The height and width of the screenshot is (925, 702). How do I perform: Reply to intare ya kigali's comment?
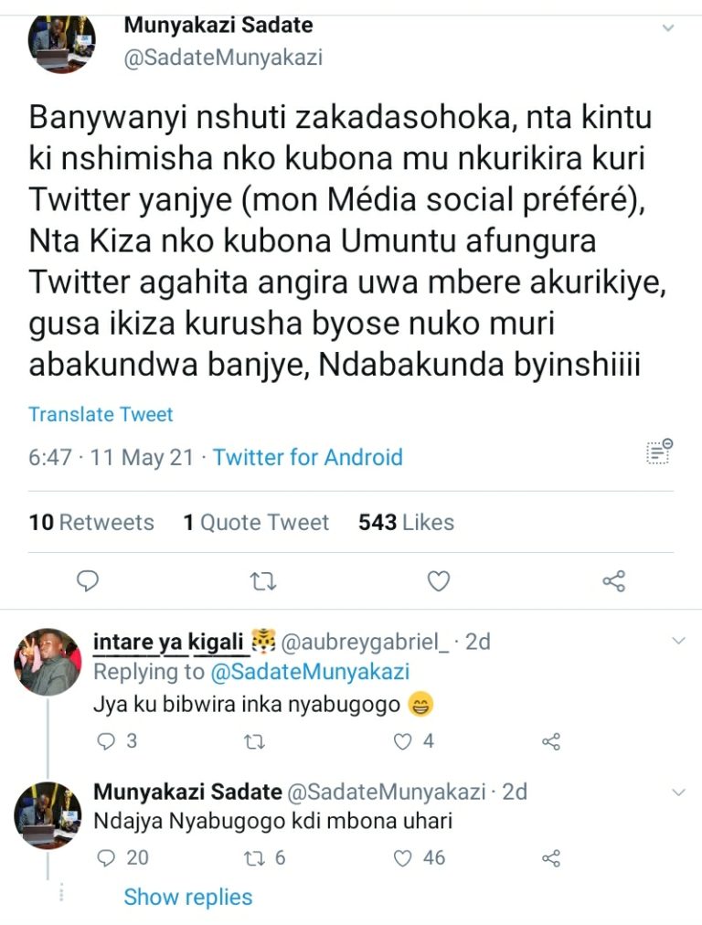coord(107,741)
